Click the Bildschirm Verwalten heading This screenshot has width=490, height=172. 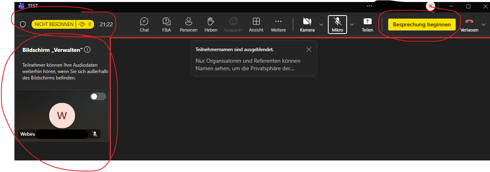(52, 50)
